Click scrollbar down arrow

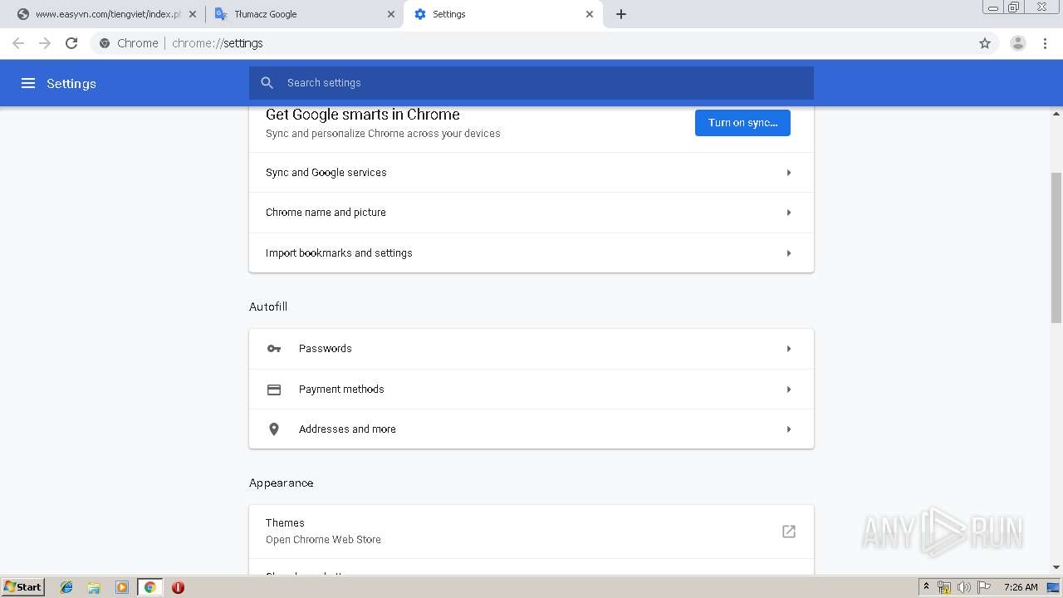(1056, 567)
